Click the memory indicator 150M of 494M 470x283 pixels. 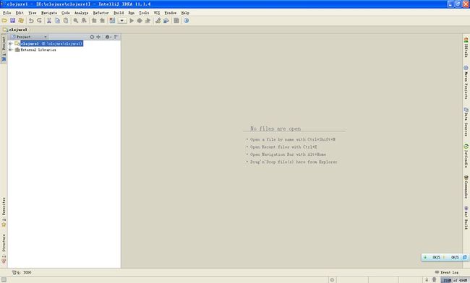[455, 280]
